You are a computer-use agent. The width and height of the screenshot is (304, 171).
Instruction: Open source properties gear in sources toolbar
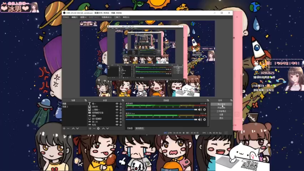(98, 128)
